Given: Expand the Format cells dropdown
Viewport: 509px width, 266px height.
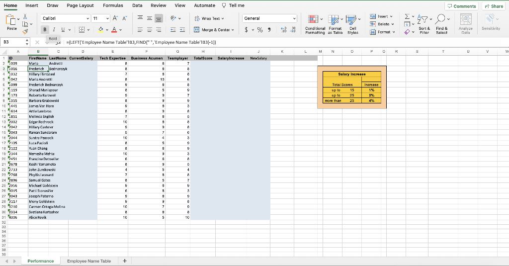Looking at the screenshot, I should coord(394,32).
